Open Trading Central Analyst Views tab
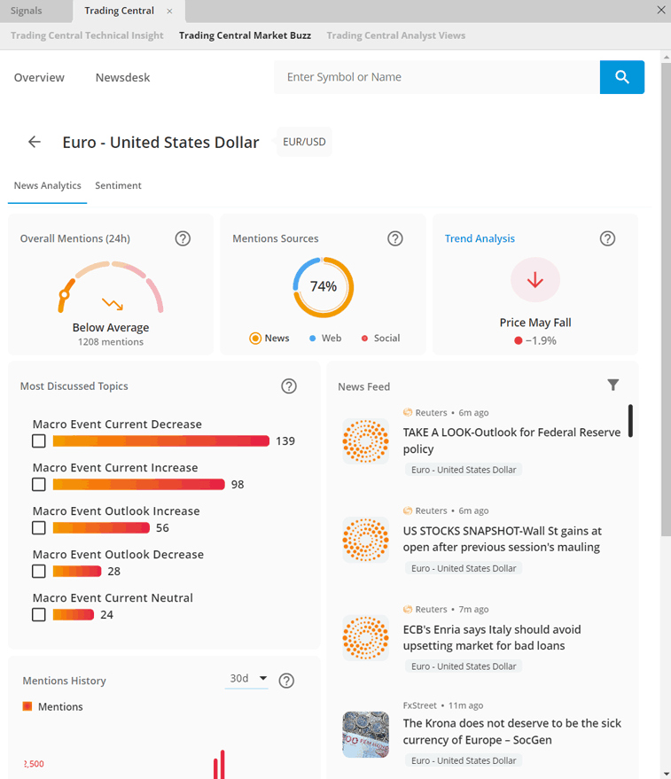Screen dimensions: 671x779 click(x=395, y=35)
